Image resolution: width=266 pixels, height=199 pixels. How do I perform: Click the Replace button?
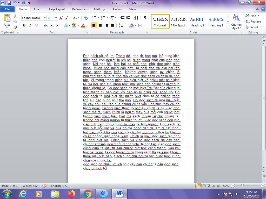(253, 22)
